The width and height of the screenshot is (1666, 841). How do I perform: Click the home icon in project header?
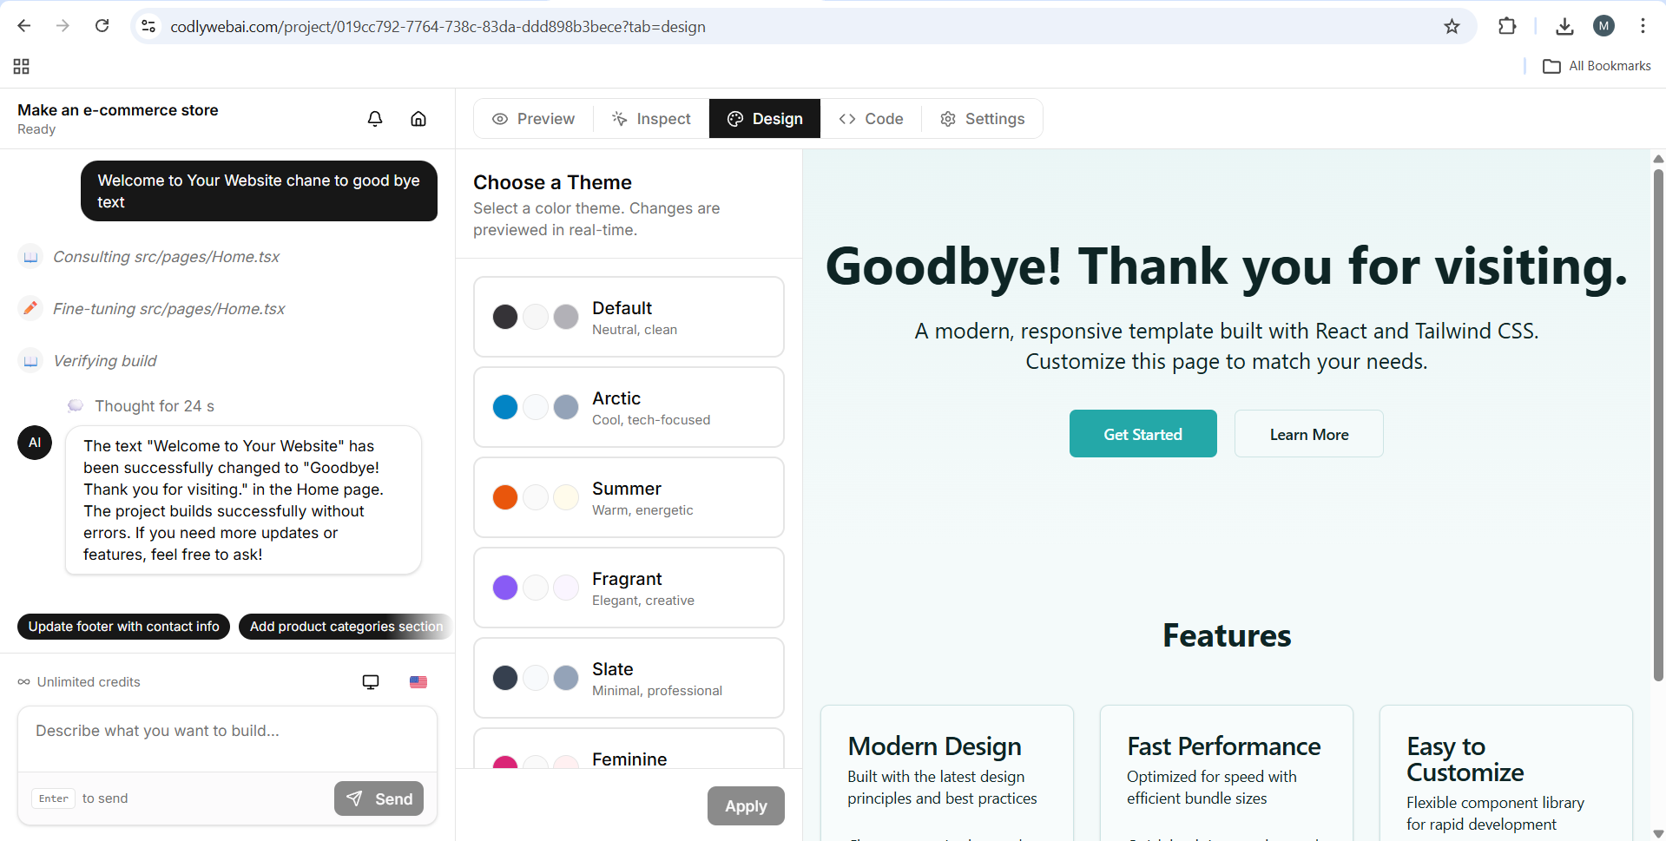418,119
